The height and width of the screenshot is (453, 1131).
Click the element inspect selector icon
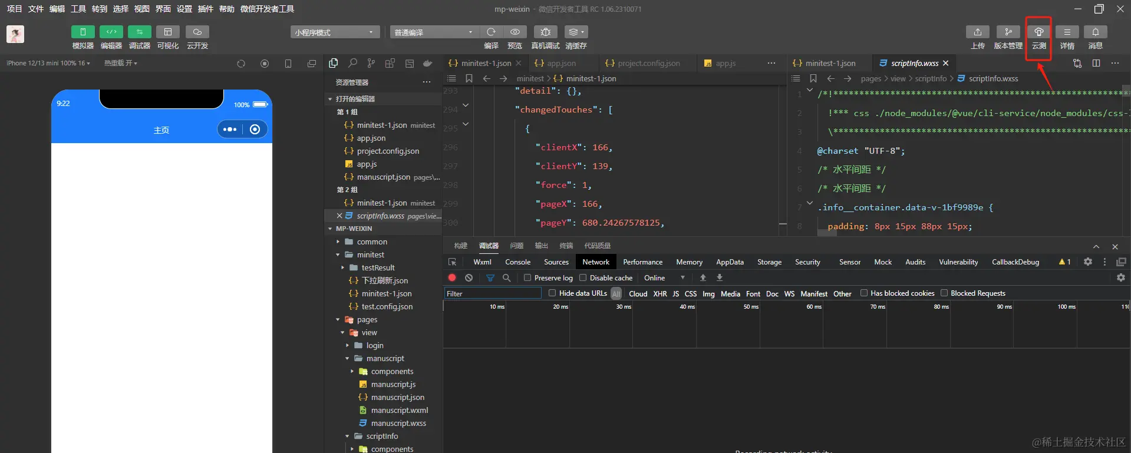(453, 262)
